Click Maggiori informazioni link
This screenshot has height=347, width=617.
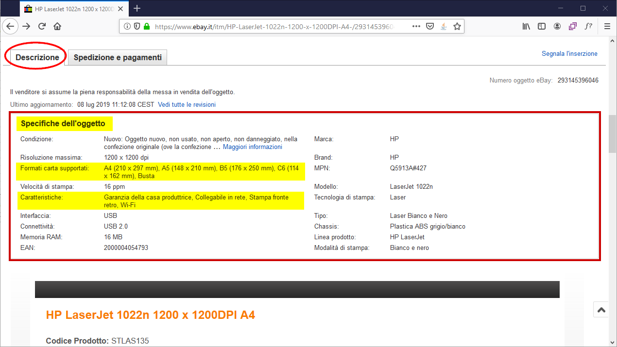tap(252, 147)
